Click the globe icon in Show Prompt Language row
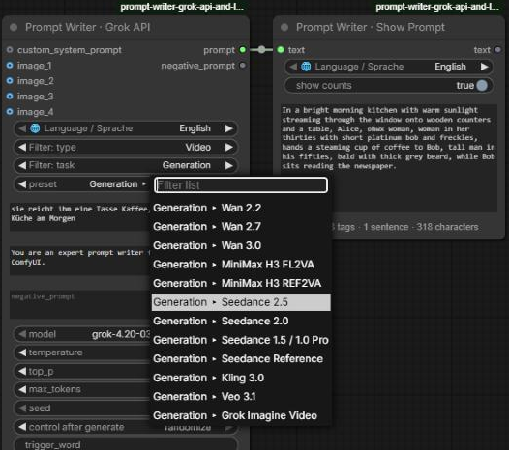Viewport: 509px width, 450px height. (x=306, y=67)
